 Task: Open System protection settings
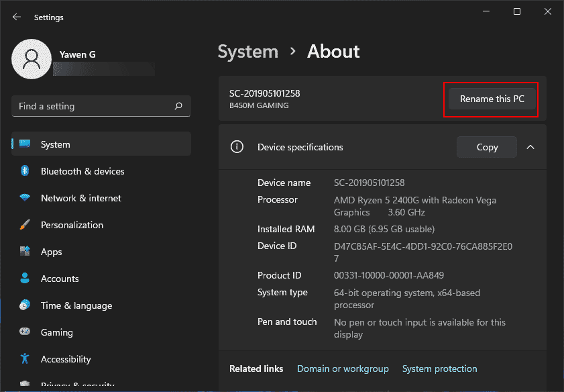click(439, 369)
